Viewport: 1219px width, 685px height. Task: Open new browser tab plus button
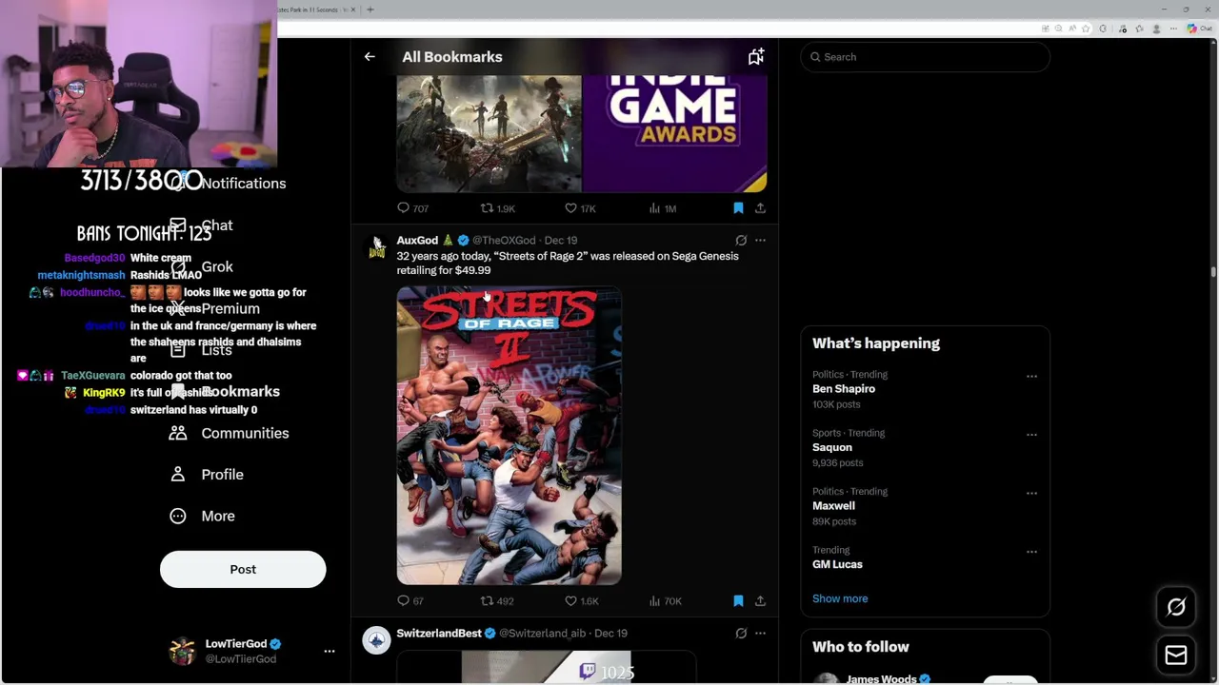(370, 10)
